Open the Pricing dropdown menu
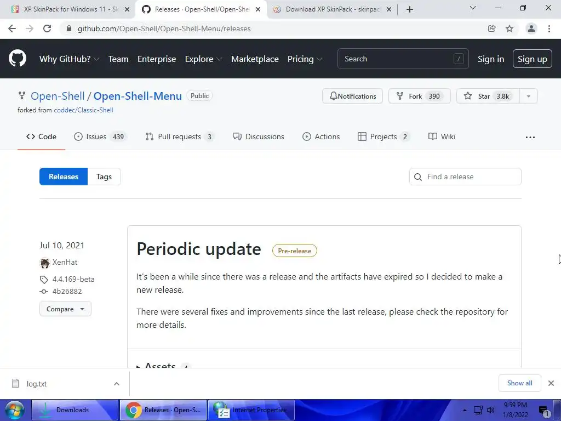 click(305, 59)
